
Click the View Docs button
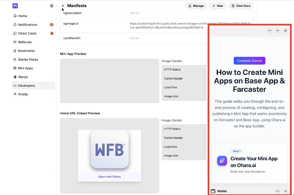[241, 6]
